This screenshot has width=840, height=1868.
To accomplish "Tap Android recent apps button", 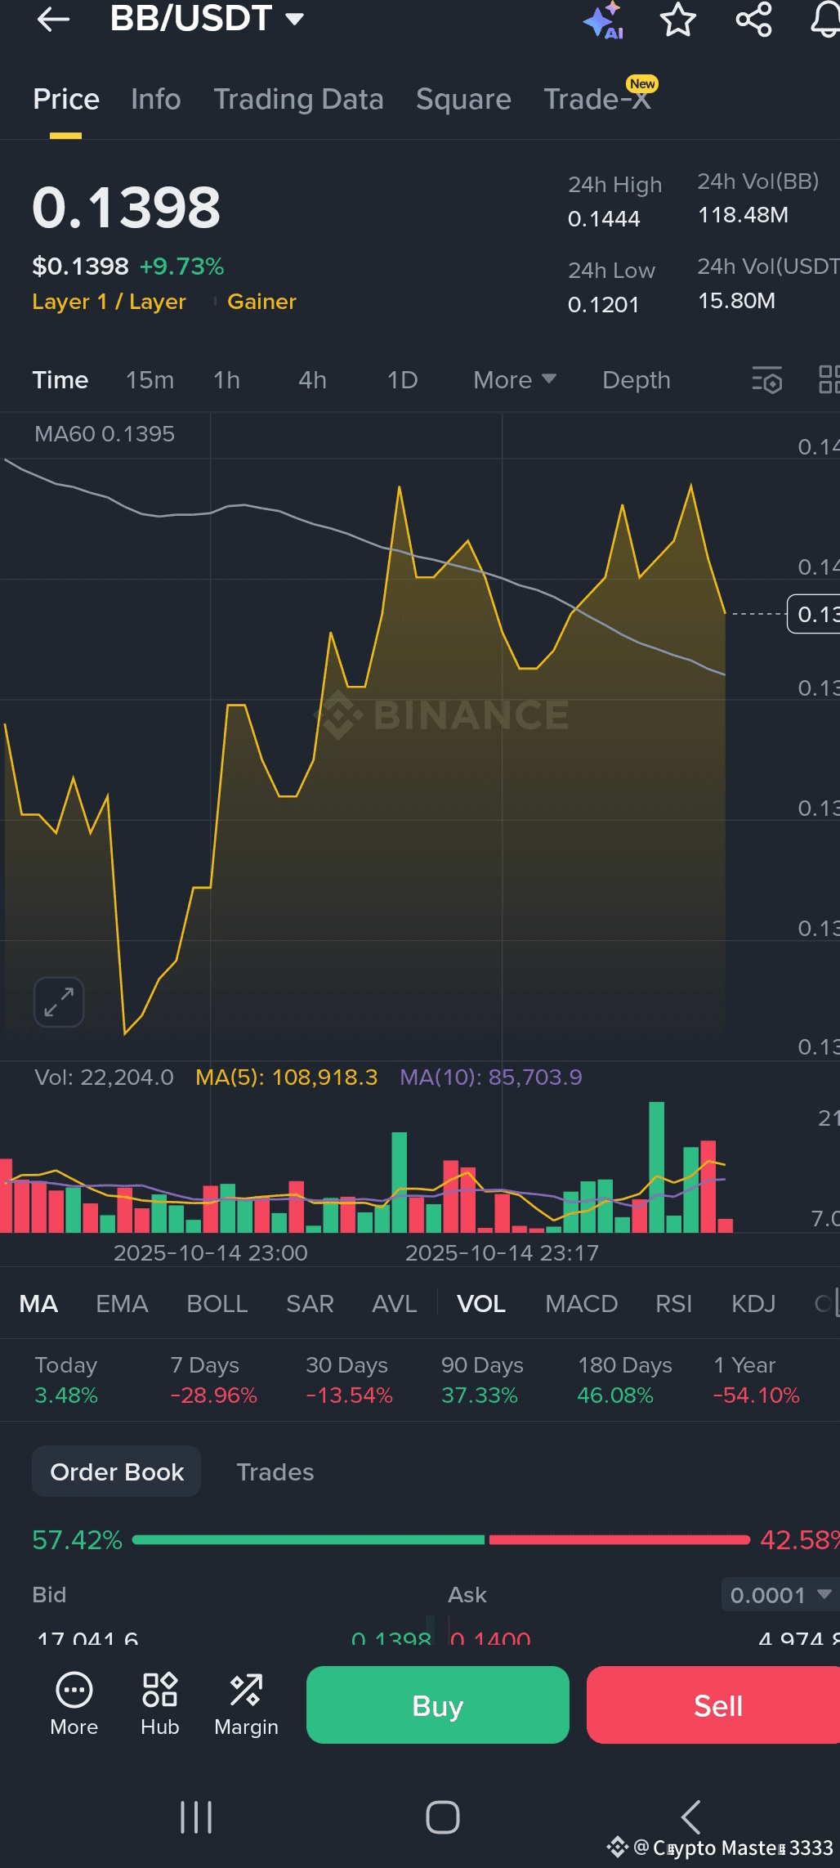I will click(x=196, y=1816).
